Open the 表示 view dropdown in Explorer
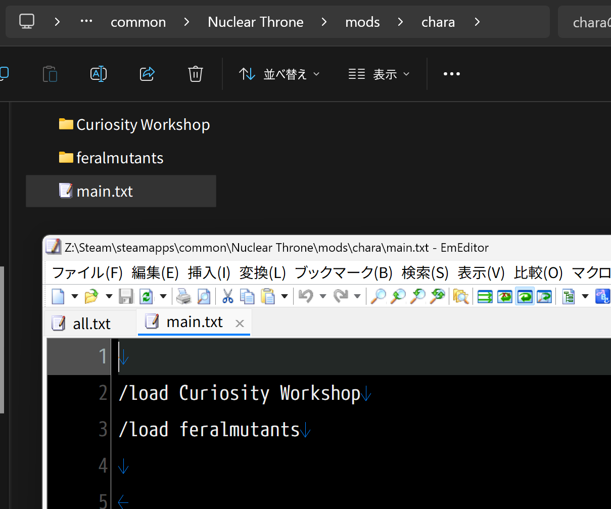The image size is (611, 509). [379, 74]
